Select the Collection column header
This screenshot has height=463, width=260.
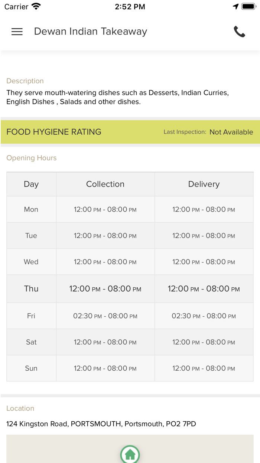coord(105,184)
